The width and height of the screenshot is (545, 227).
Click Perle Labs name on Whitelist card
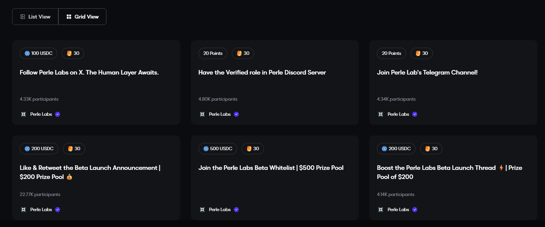[220, 210]
